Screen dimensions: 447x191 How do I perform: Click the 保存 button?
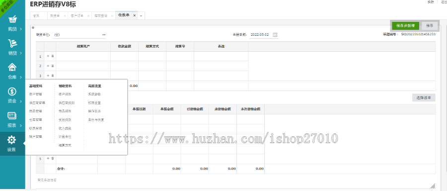click(x=429, y=26)
